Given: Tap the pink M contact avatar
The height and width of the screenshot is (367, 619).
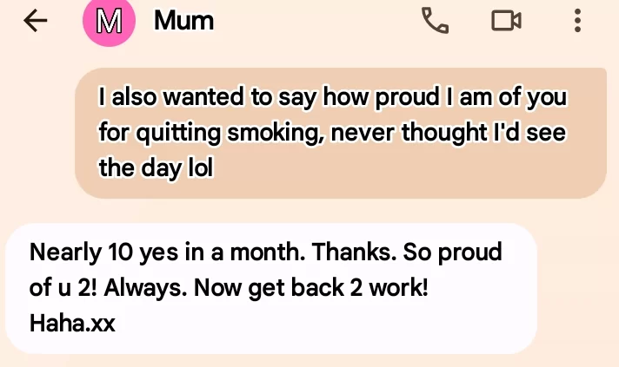Looking at the screenshot, I should tap(109, 21).
